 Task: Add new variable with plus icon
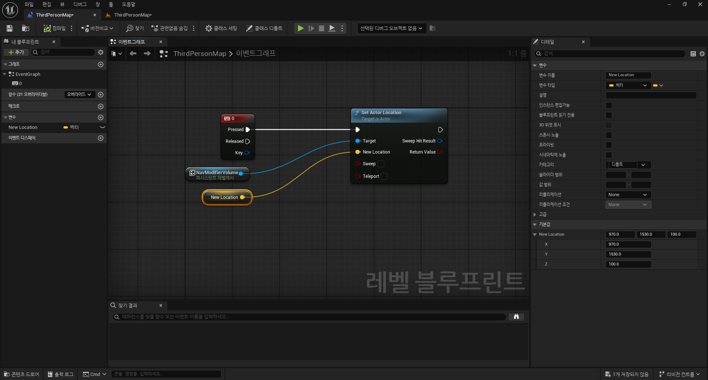101,117
